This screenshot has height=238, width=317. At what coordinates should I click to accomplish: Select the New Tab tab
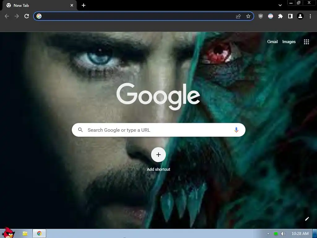click(39, 6)
